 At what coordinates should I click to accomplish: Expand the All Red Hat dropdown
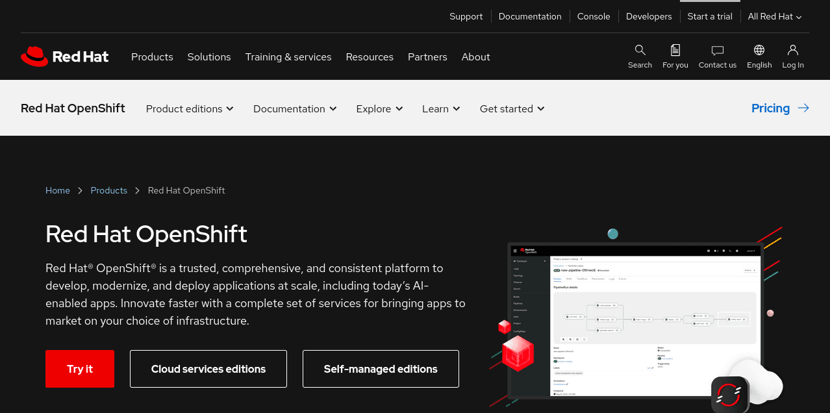pos(775,16)
